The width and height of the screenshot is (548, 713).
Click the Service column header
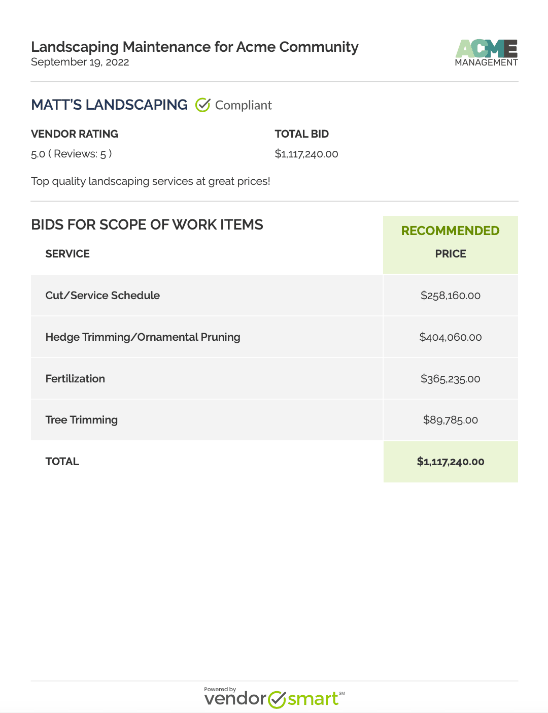[67, 254]
